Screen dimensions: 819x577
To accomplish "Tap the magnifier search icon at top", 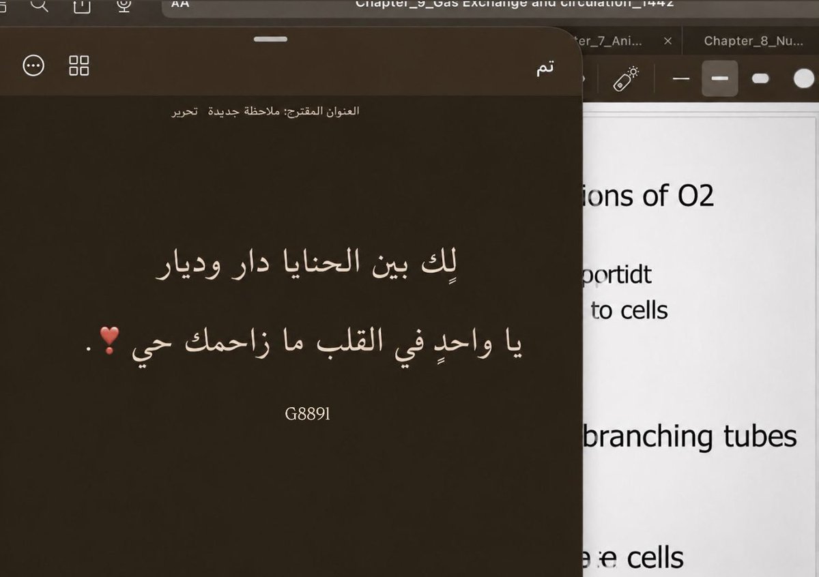I will click(39, 5).
